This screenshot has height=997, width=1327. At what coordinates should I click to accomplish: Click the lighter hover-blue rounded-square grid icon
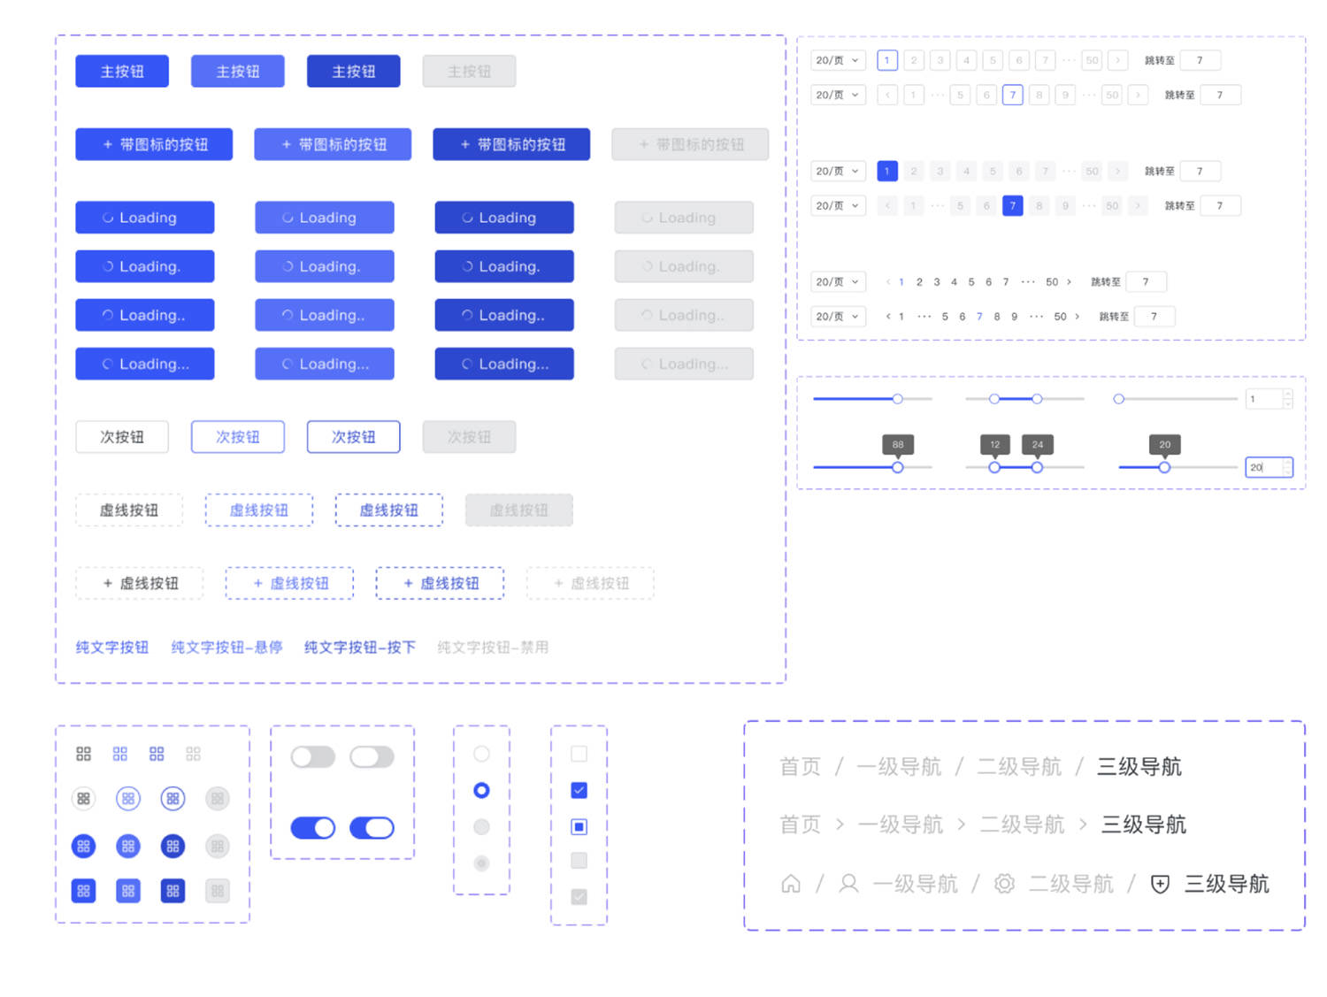(x=128, y=891)
